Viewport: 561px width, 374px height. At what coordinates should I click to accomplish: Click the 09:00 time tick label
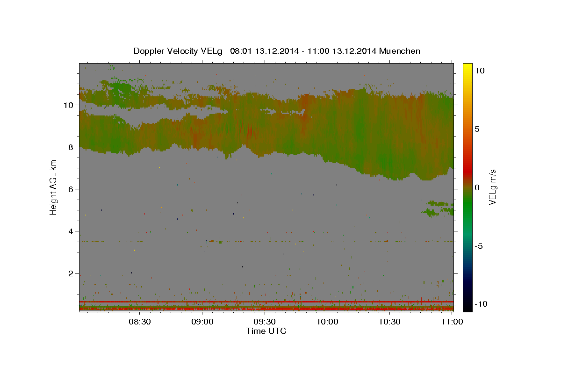[202, 322]
